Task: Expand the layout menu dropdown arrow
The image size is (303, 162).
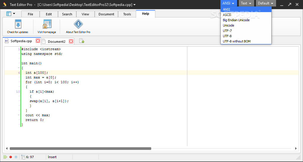Action: coord(14,14)
